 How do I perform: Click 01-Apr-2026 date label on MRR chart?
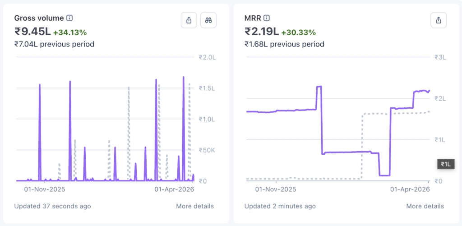pyautogui.click(x=410, y=189)
